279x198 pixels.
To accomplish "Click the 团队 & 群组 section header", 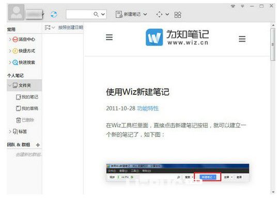I will 19,145.
